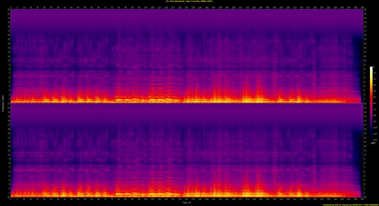Click the bright white top of the color scale

[x=371, y=68]
